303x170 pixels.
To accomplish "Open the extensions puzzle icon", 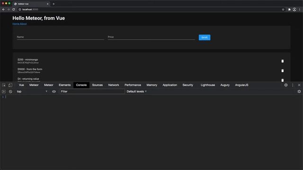I will [x=289, y=9].
